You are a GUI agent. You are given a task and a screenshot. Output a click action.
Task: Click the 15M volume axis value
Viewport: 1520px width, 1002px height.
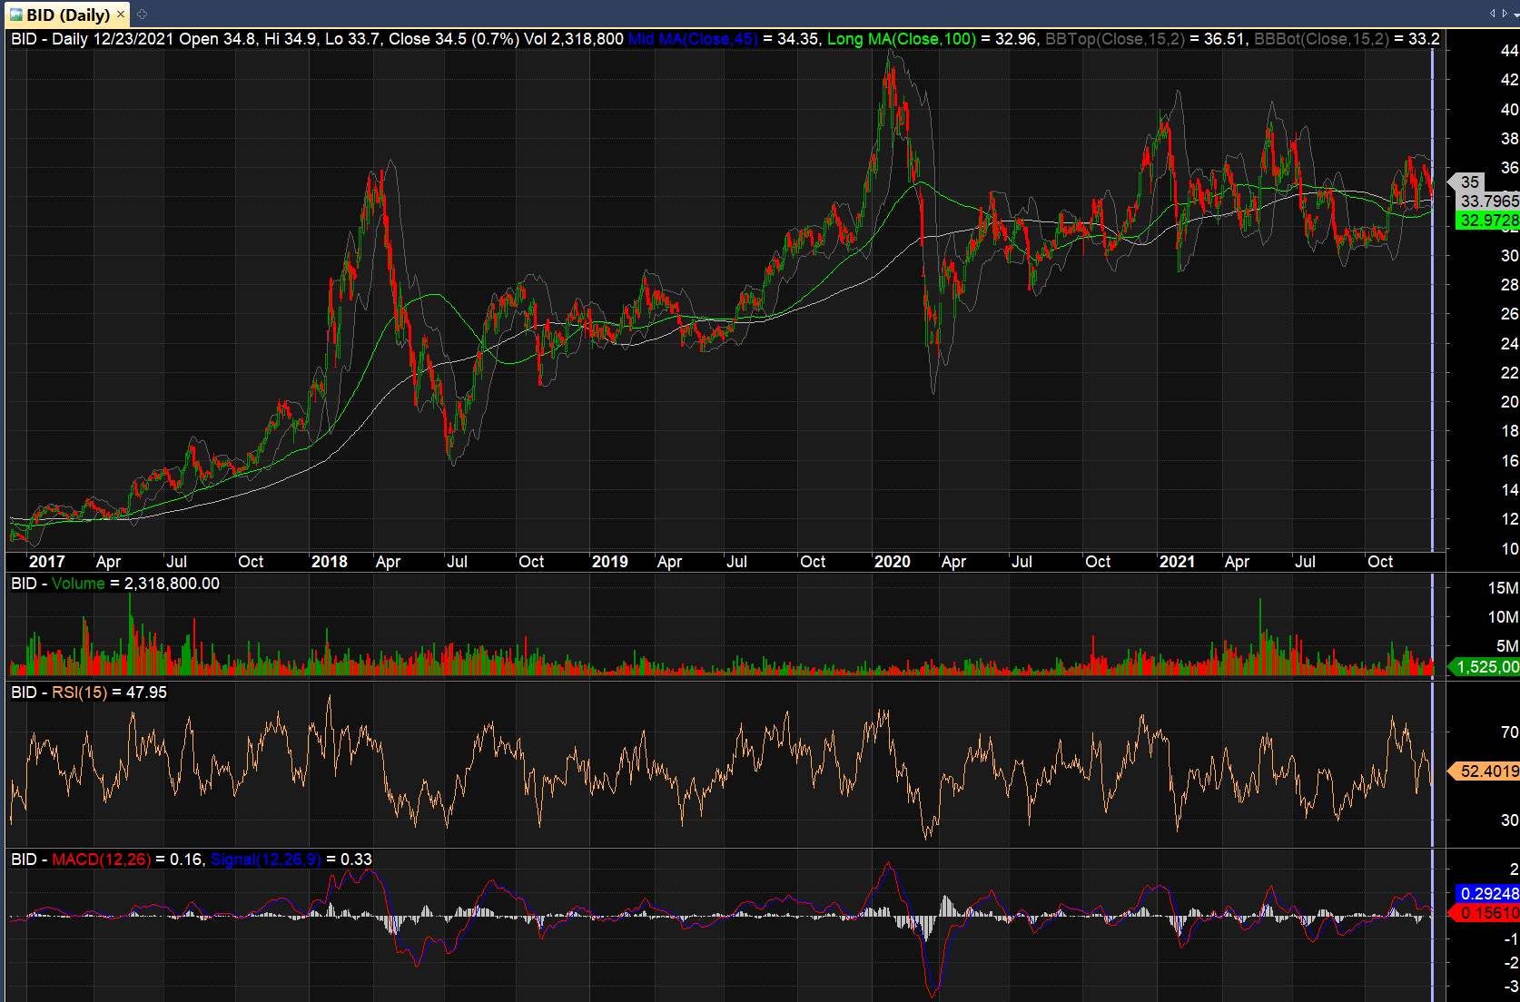click(x=1503, y=588)
